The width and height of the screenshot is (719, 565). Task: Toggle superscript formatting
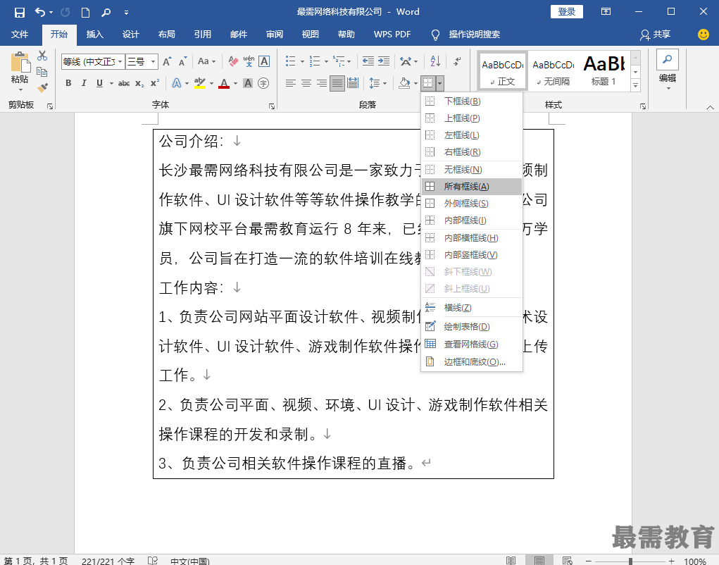[155, 83]
